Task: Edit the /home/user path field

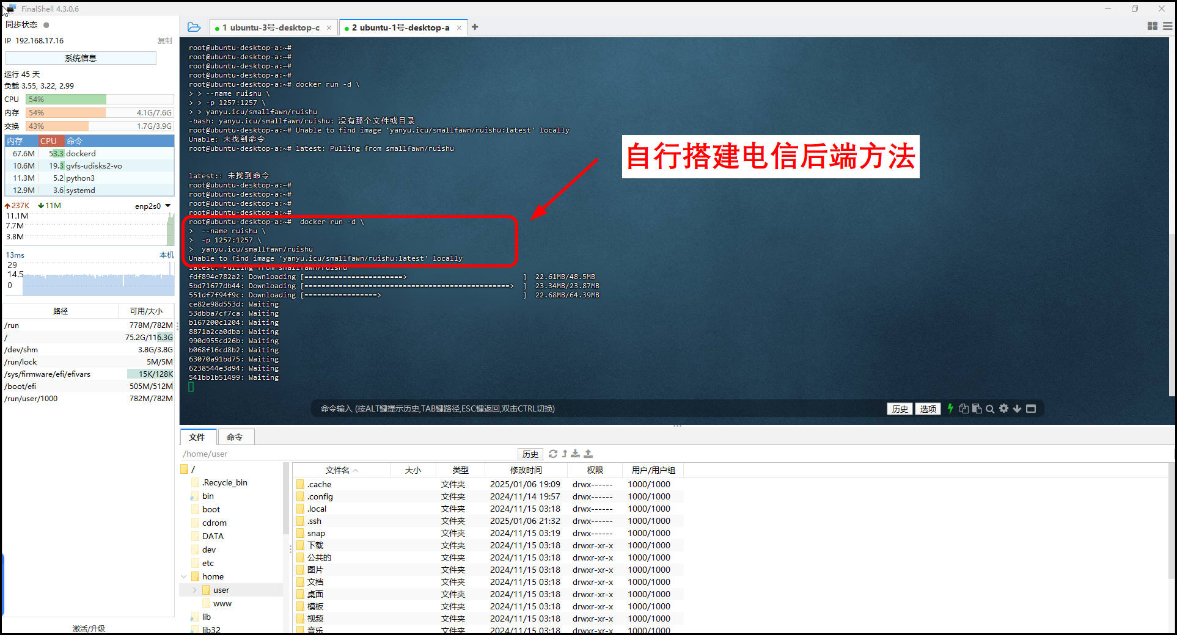Action: click(x=348, y=454)
